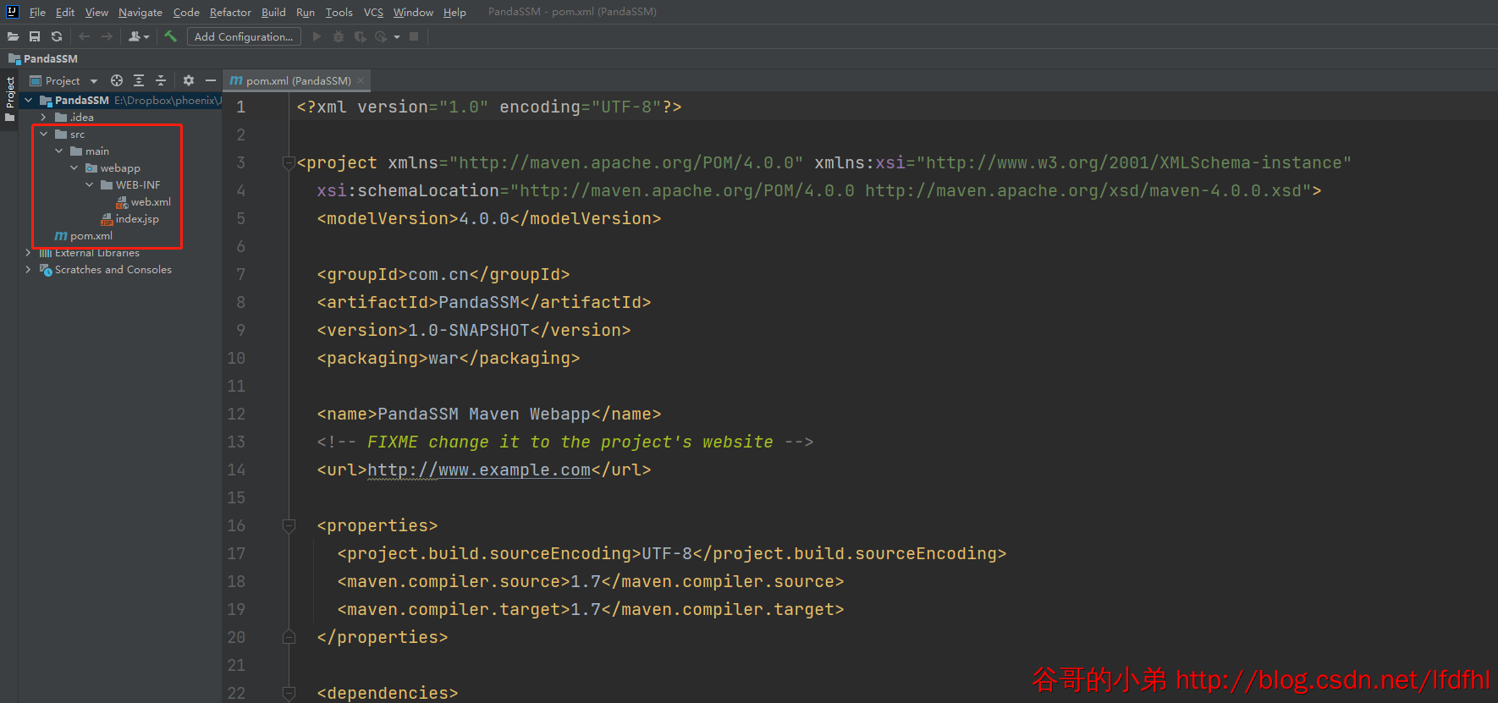Click the Stop square icon

[x=414, y=36]
